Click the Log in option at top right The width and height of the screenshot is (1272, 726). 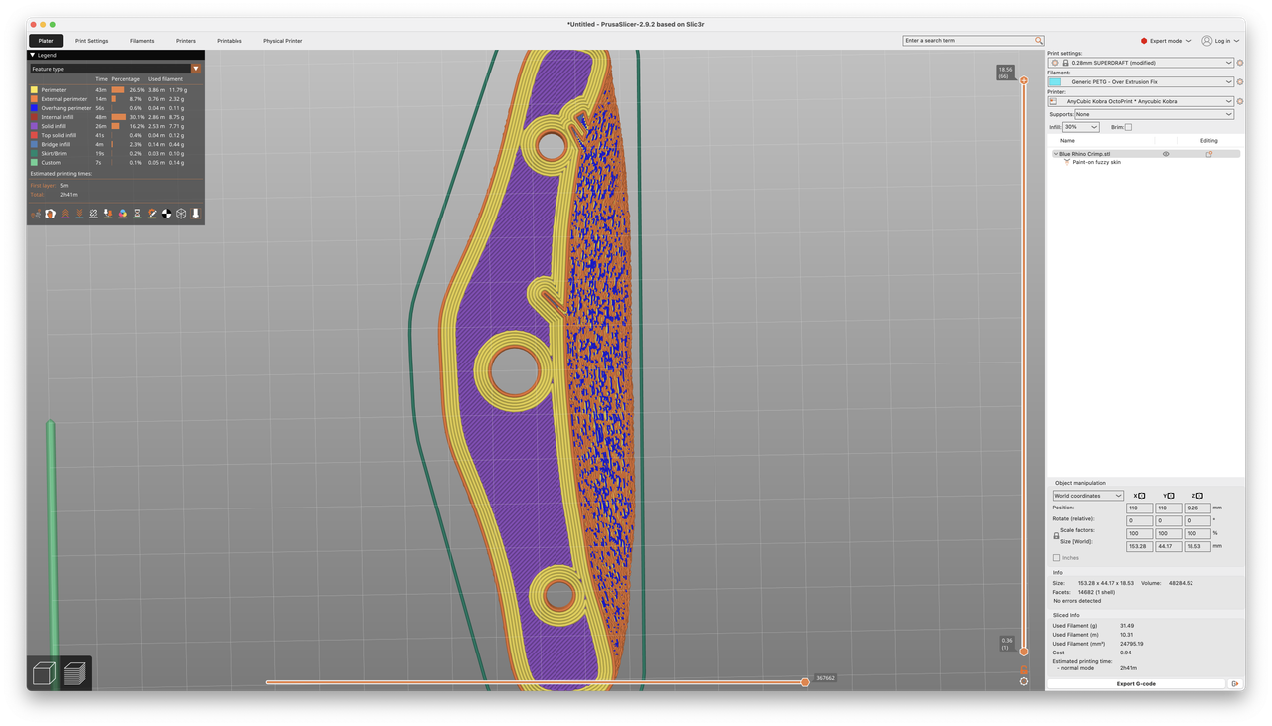click(1222, 41)
